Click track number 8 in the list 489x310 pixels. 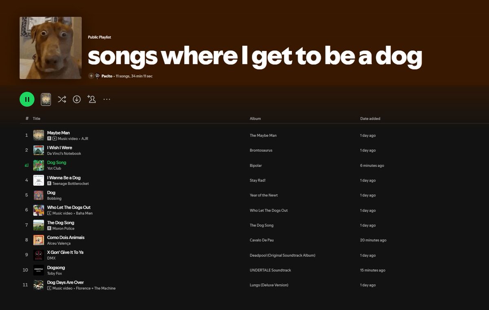pyautogui.click(x=26, y=240)
